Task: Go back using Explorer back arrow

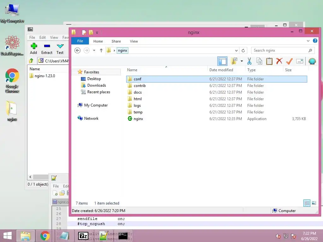Action: point(78,50)
